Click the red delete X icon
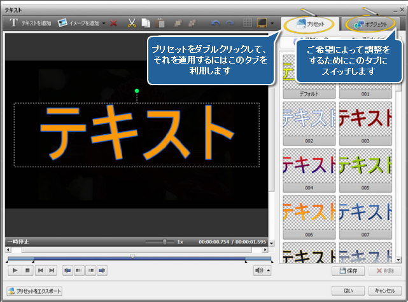The height and width of the screenshot is (302, 408). [x=113, y=24]
